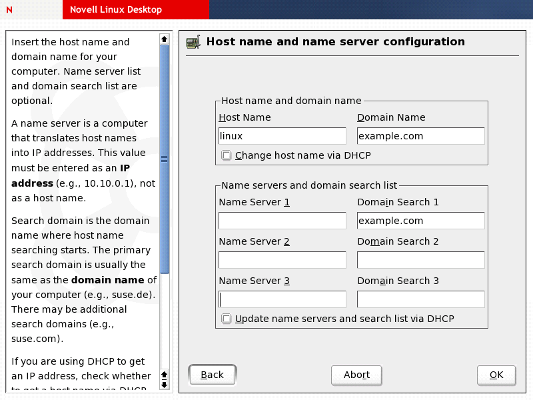Click the Domain Search 1 field with example.com
Screen dimensions: 533x400
click(x=421, y=221)
